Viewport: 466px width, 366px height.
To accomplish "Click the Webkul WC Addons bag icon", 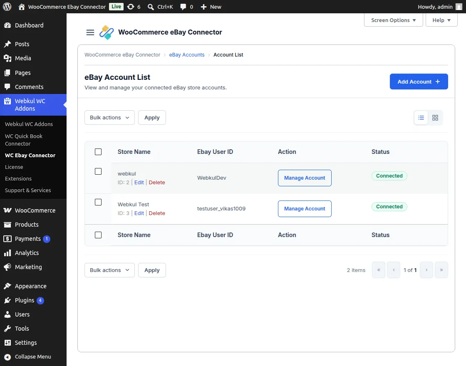I will 7,101.
